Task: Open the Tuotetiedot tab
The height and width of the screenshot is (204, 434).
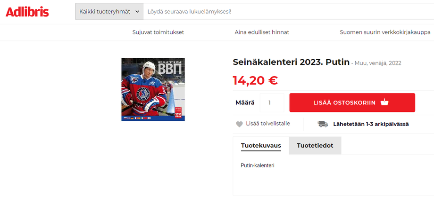Action: pyautogui.click(x=315, y=146)
